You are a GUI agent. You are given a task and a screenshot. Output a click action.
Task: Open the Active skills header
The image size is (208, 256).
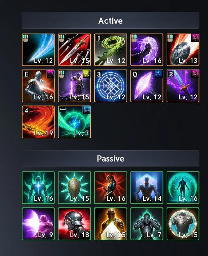pyautogui.click(x=111, y=20)
